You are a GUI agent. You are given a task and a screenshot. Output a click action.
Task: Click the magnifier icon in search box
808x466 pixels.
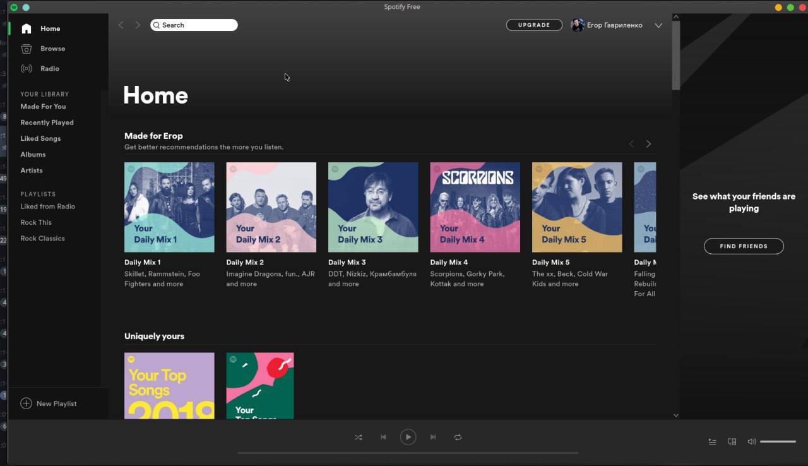tap(157, 25)
